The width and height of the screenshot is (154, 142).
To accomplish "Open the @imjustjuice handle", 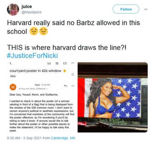I will point(31,12).
